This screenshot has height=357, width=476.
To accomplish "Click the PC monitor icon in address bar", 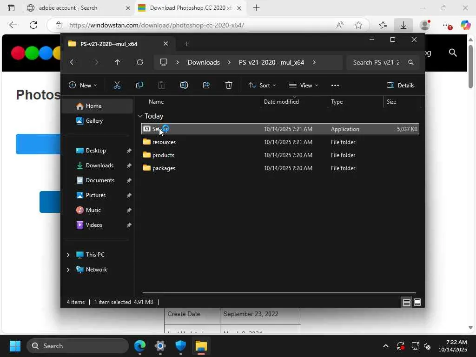I will pyautogui.click(x=164, y=62).
